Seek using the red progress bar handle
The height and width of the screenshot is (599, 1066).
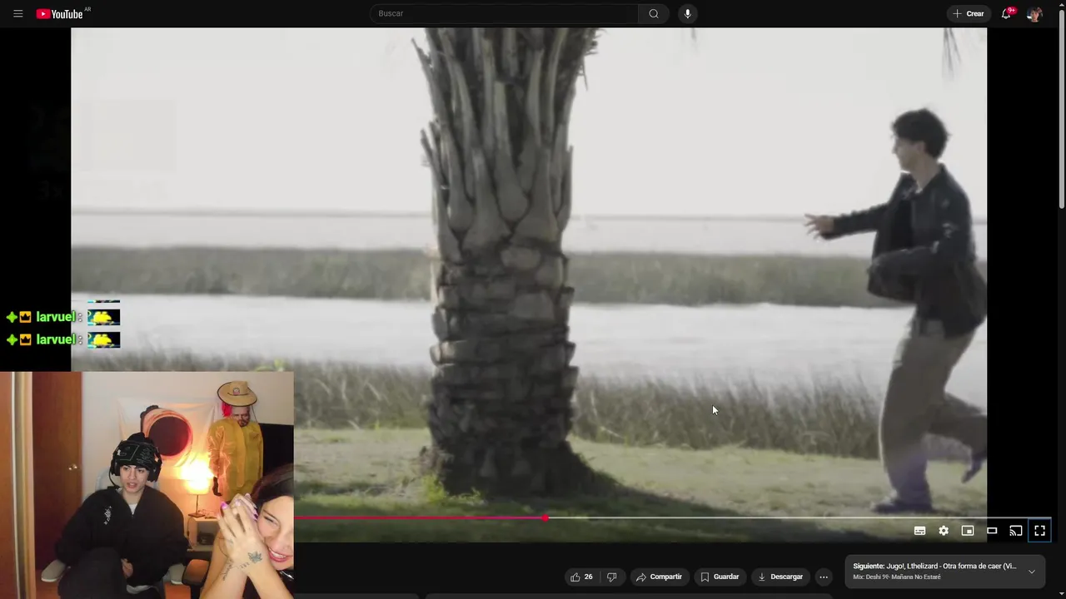(545, 517)
